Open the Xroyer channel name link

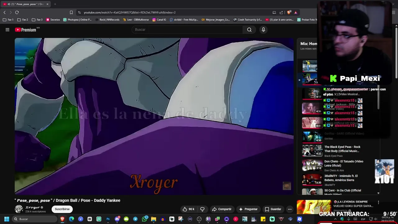(x=33, y=208)
